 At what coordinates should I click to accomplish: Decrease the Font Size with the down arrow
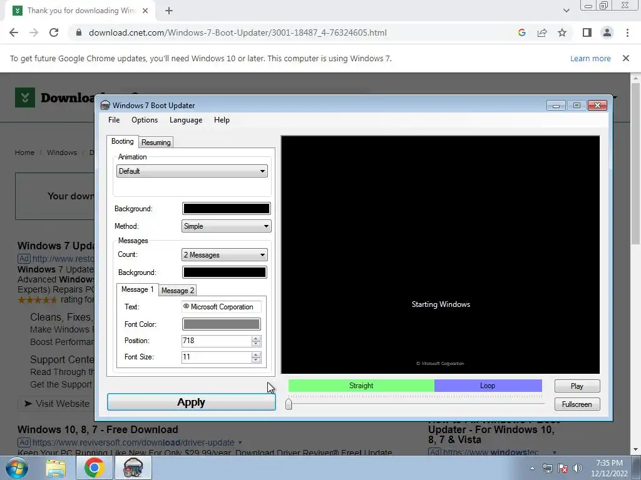coord(256,360)
